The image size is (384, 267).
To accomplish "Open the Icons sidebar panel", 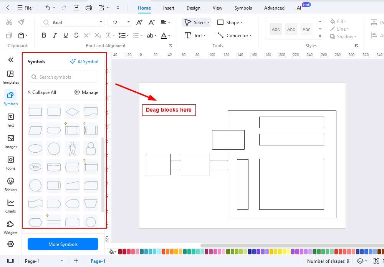I will [x=10, y=163].
